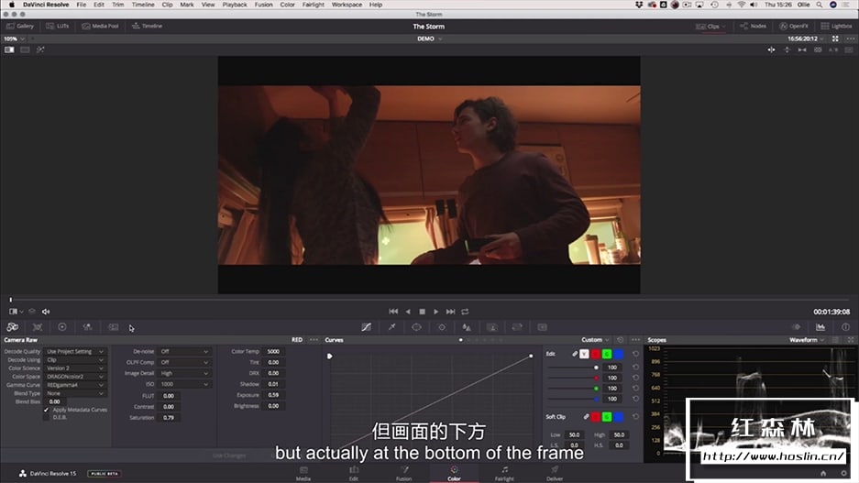Show the Keyframes panel icon

[x=796, y=327]
